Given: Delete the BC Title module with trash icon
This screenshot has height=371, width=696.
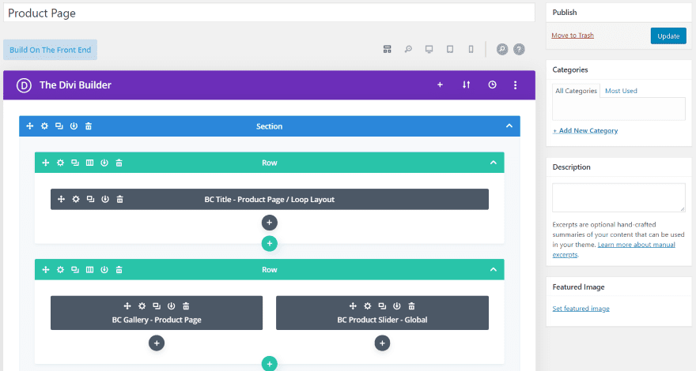Looking at the screenshot, I should (120, 200).
